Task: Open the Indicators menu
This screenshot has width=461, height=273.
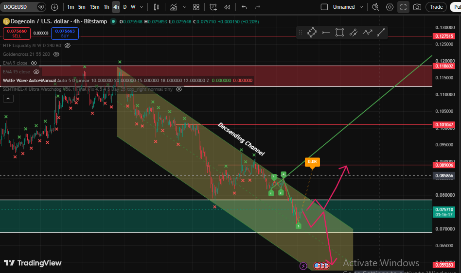Action: (174, 7)
